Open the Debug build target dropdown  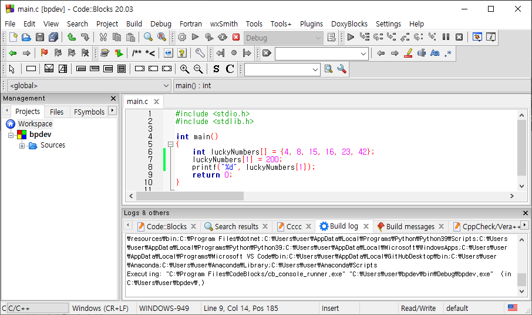(x=283, y=38)
